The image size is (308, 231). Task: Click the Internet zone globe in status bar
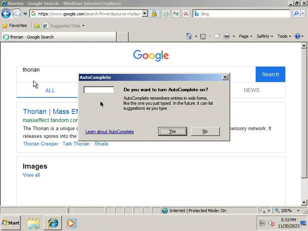pos(165,211)
